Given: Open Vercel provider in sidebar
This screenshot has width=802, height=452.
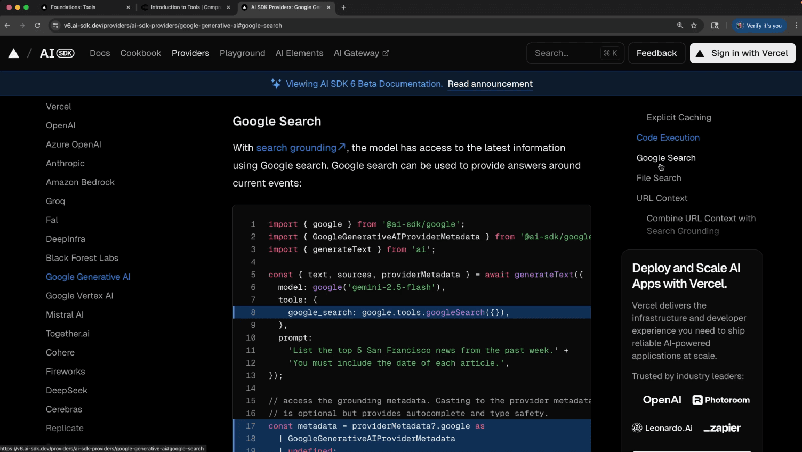Looking at the screenshot, I should (x=59, y=107).
